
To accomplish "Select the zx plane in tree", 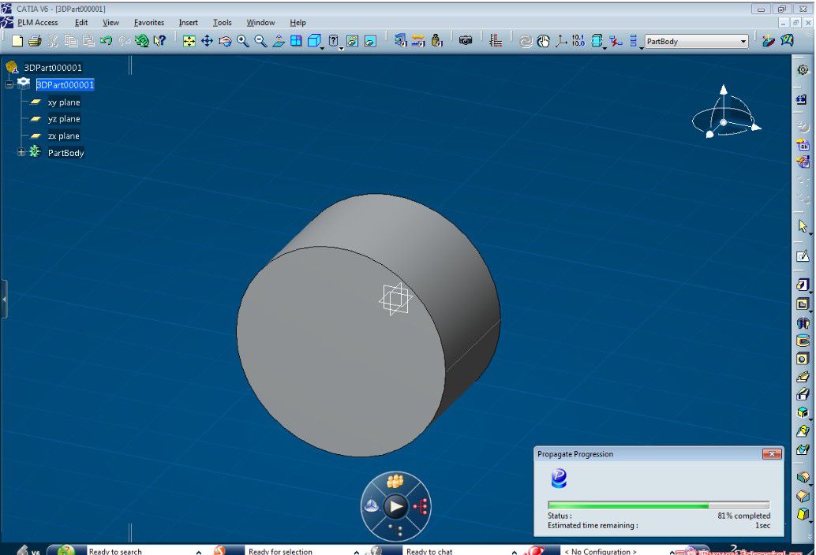I will tap(63, 136).
